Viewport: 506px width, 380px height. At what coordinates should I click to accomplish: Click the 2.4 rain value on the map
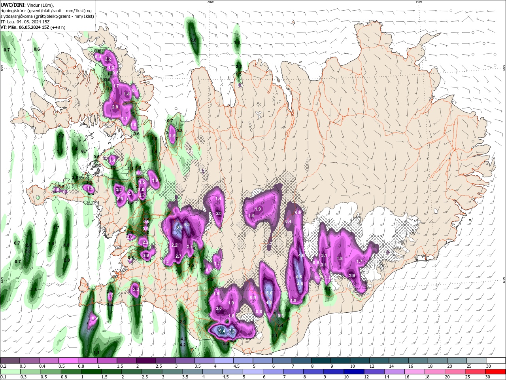pos(281,325)
